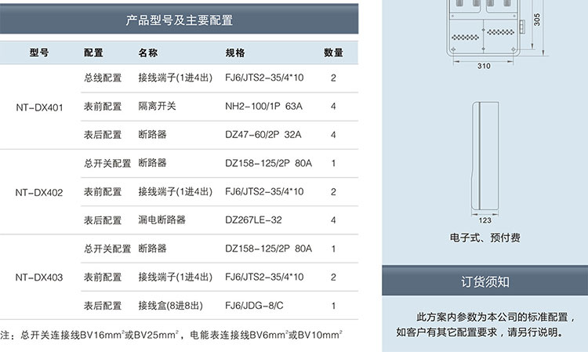The image size is (588, 352).
Task: Click the 订货须知 section header
Action: (485, 281)
